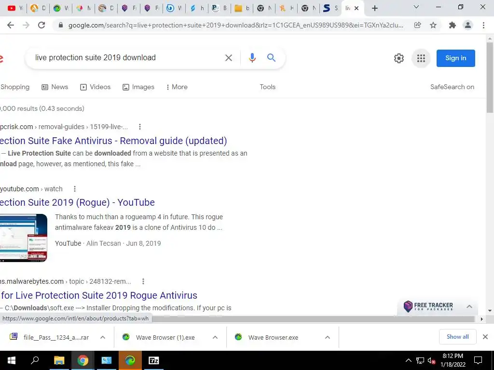Click the muted volume tray icon
The width and height of the screenshot is (494, 370).
[x=432, y=360]
